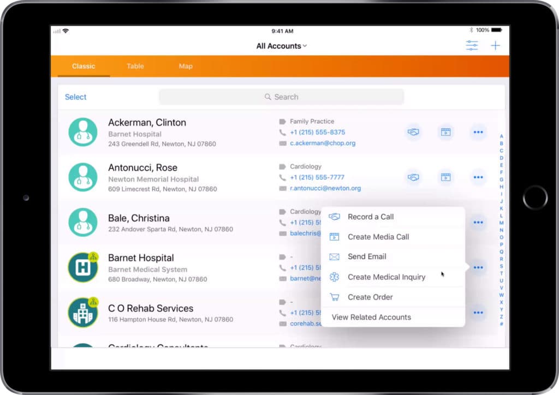Viewport: 559px width, 395px height.
Task: Jump to letter Z in index
Action: point(501,316)
